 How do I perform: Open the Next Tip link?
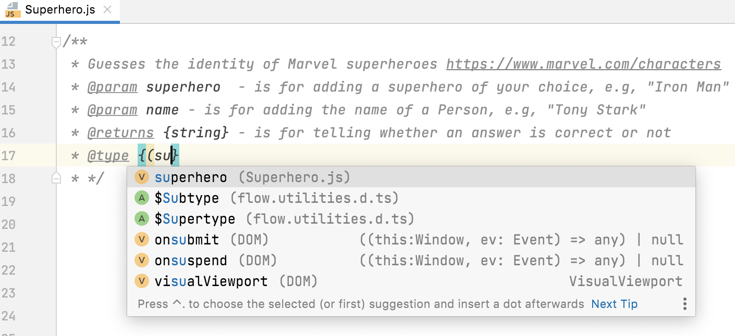coord(614,304)
